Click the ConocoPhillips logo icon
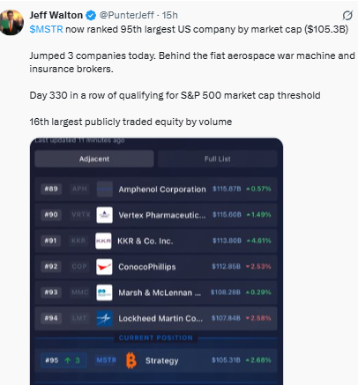The height and width of the screenshot is (385, 358). click(x=104, y=267)
